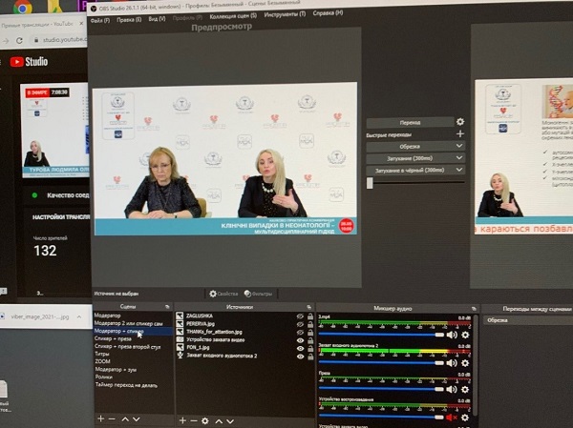Reload the page in Chrome window

(19, 40)
